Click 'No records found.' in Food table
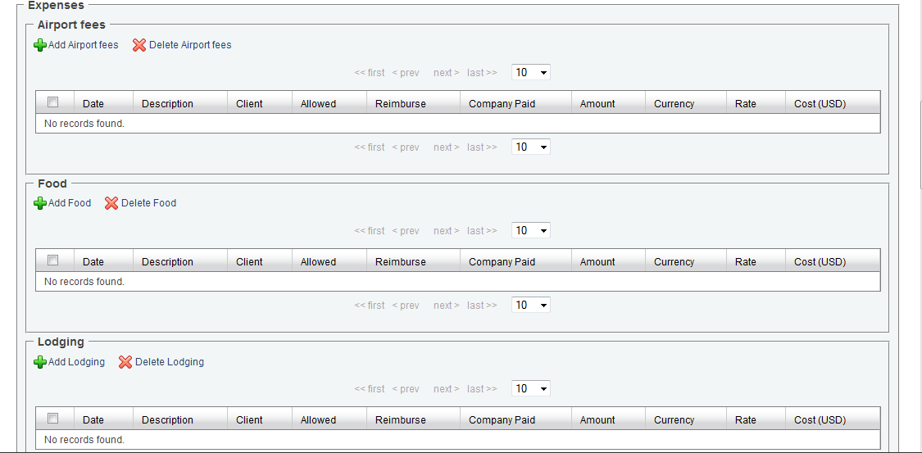The height and width of the screenshot is (453, 922). tap(84, 282)
